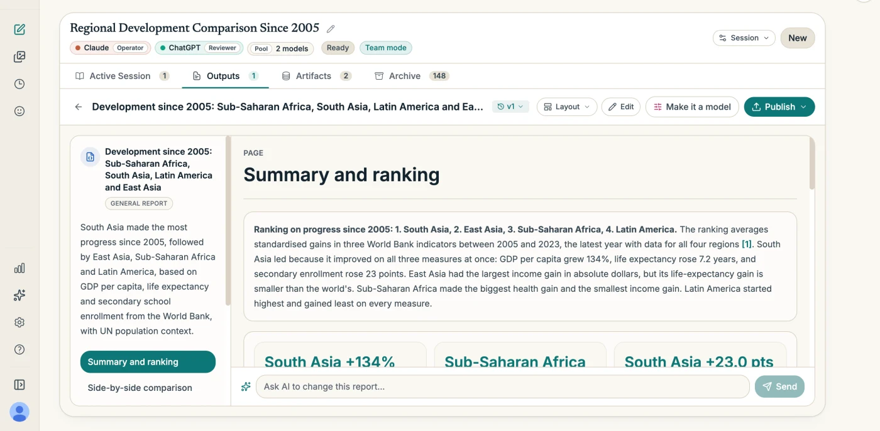The height and width of the screenshot is (431, 880).
Task: Switch to Active Session tab
Action: pyautogui.click(x=122, y=76)
